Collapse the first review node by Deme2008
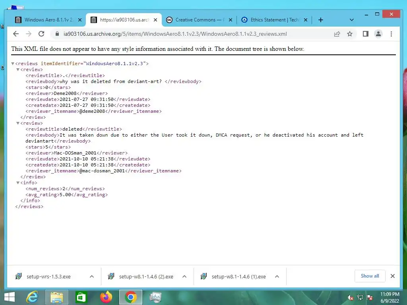The width and height of the screenshot is (407, 305). coord(18,69)
